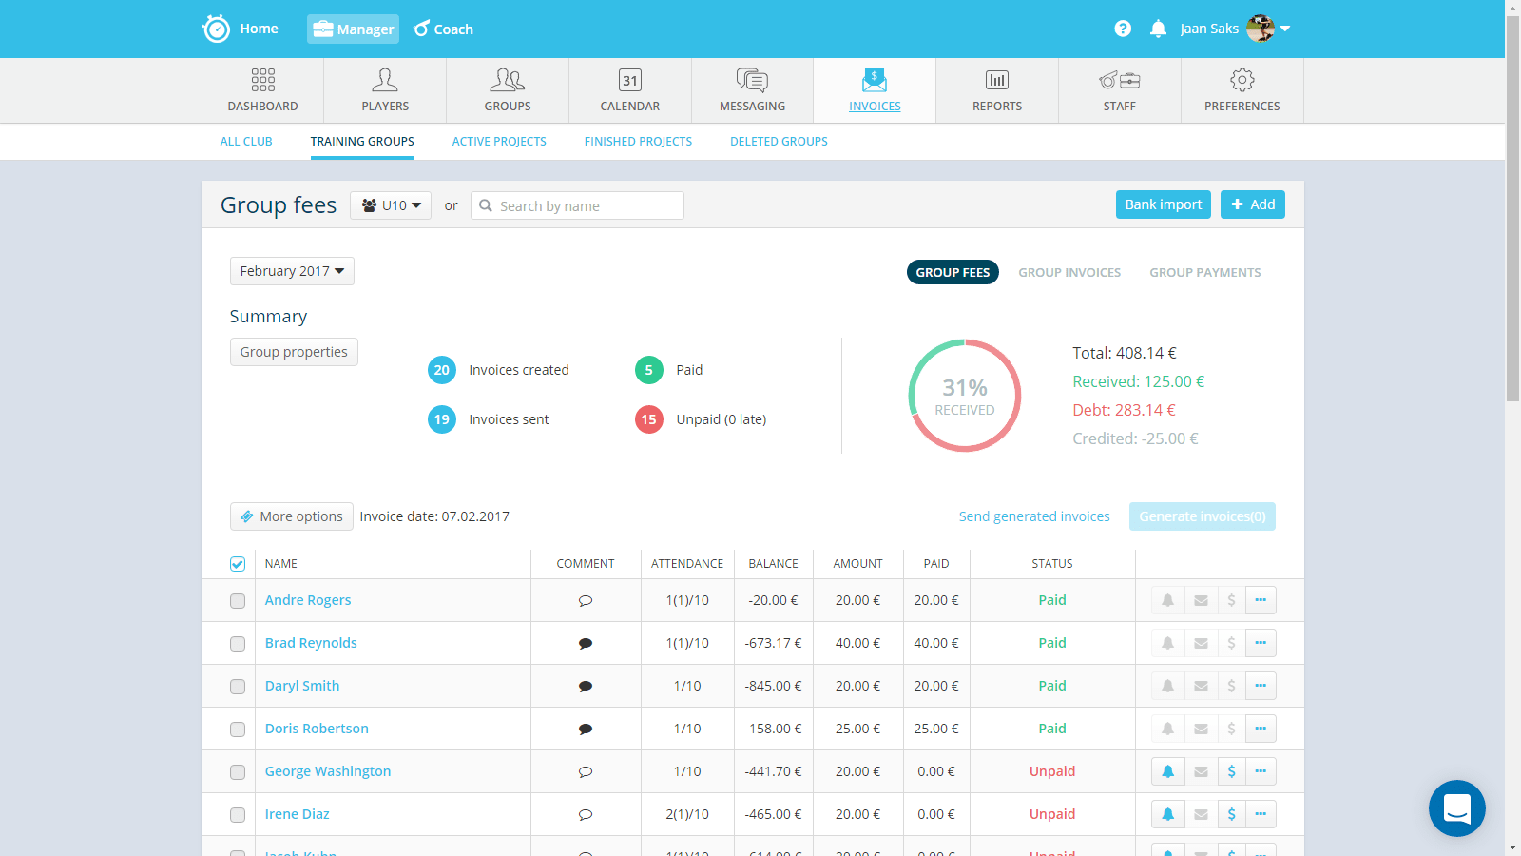Click Send generated invoices link
The height and width of the screenshot is (856, 1521).
click(1034, 516)
